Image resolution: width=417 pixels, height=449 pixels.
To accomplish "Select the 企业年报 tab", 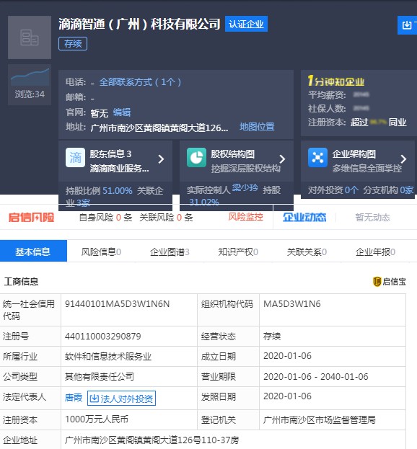I will tap(375, 252).
